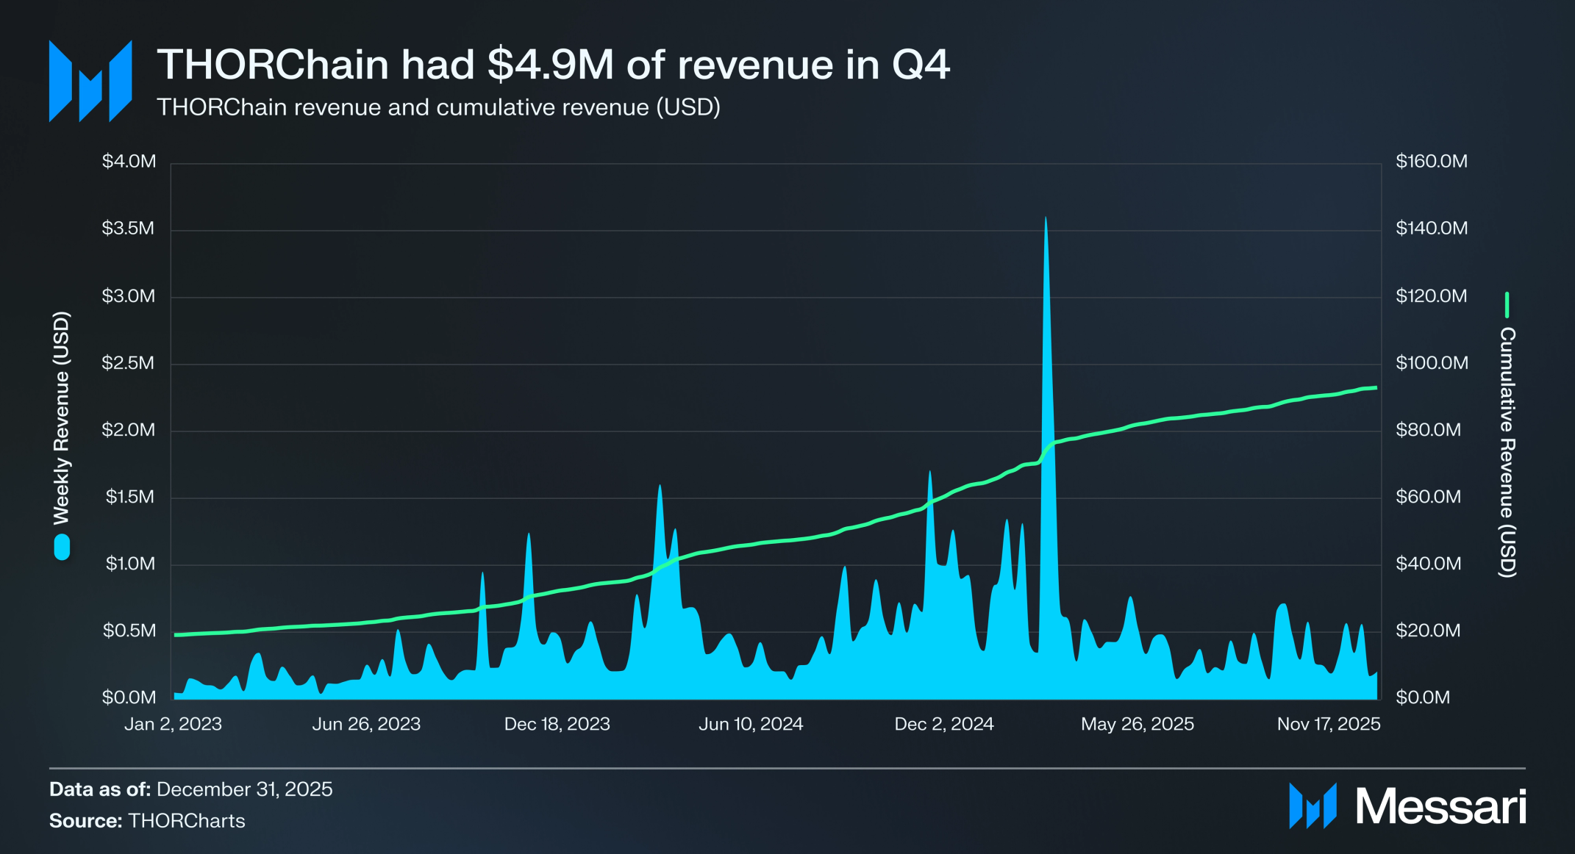Click the Weekly Revenue (USD) axis title

[61, 417]
